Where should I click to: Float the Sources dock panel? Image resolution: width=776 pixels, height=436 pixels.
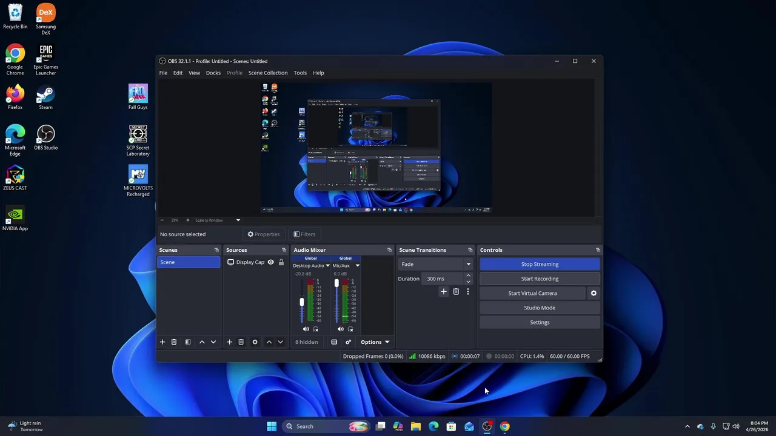[x=284, y=250]
